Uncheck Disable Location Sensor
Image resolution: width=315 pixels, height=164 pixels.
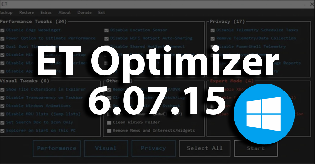pos(107,30)
